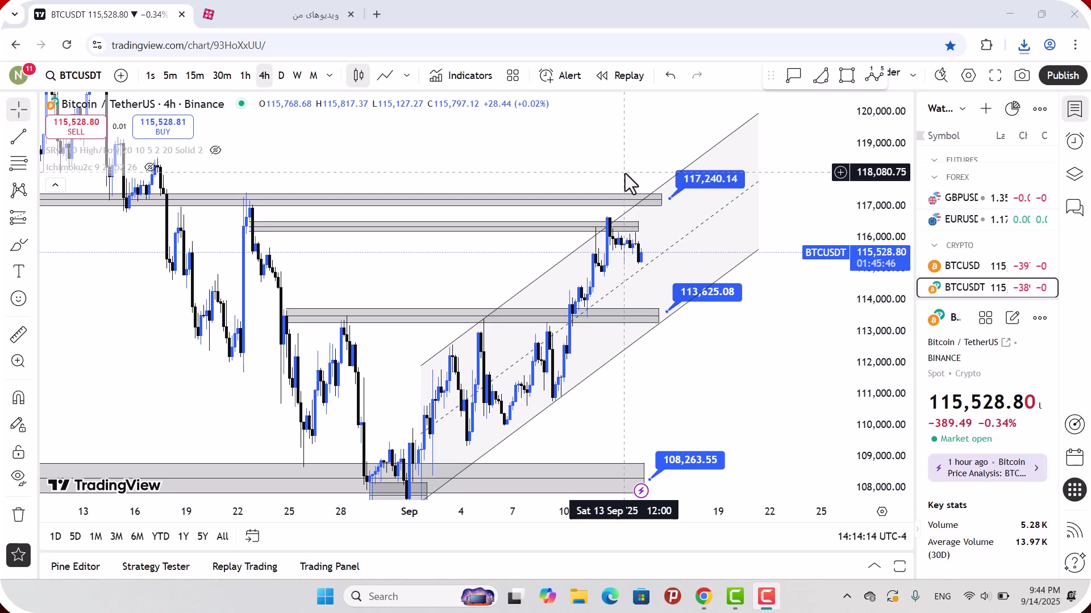This screenshot has width=1091, height=613.
Task: Select the 30m timeframe
Action: pyautogui.click(x=222, y=75)
